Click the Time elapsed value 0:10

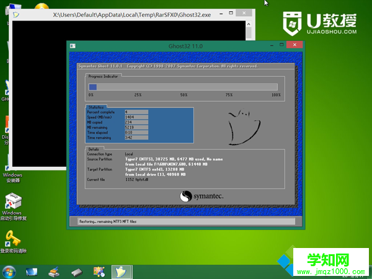click(x=136, y=133)
